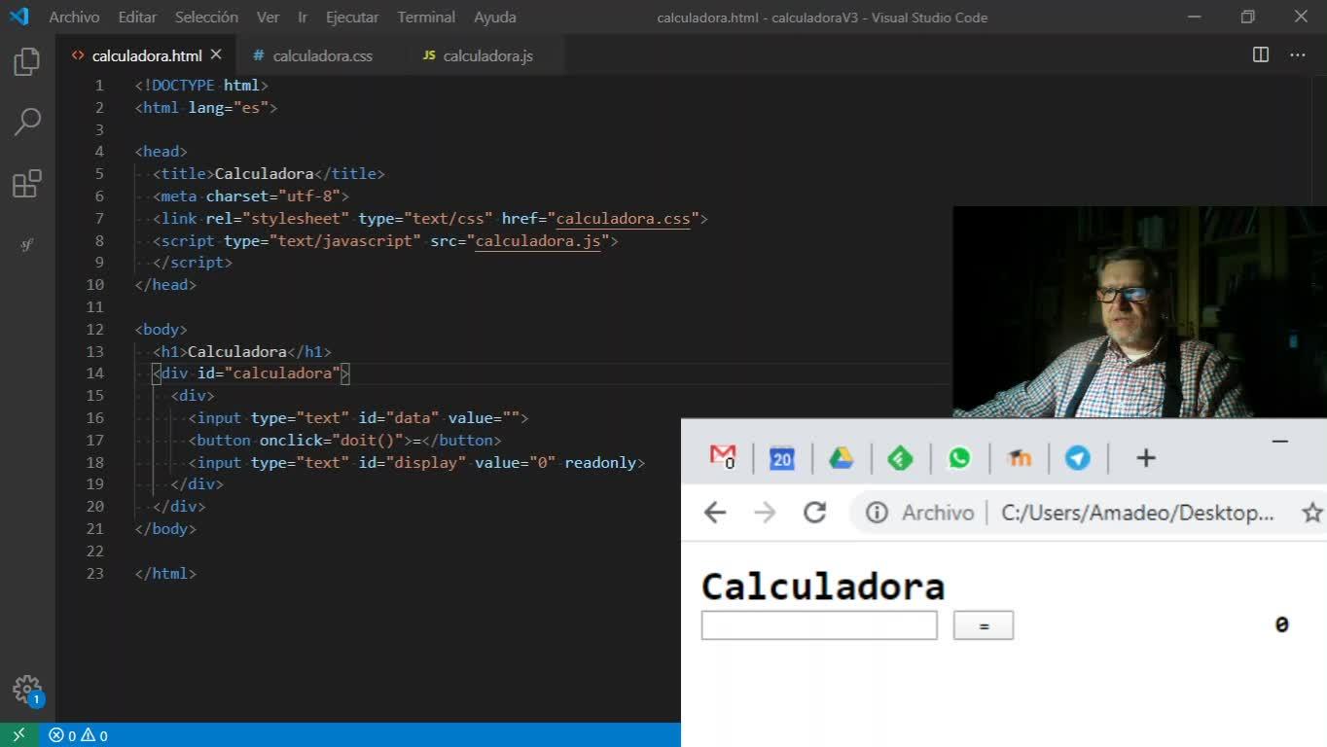Click the 'Calculadora' heading on the web page
The image size is (1327, 747).
point(823,587)
